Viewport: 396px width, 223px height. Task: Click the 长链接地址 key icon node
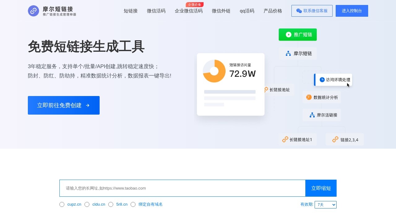tap(266, 90)
